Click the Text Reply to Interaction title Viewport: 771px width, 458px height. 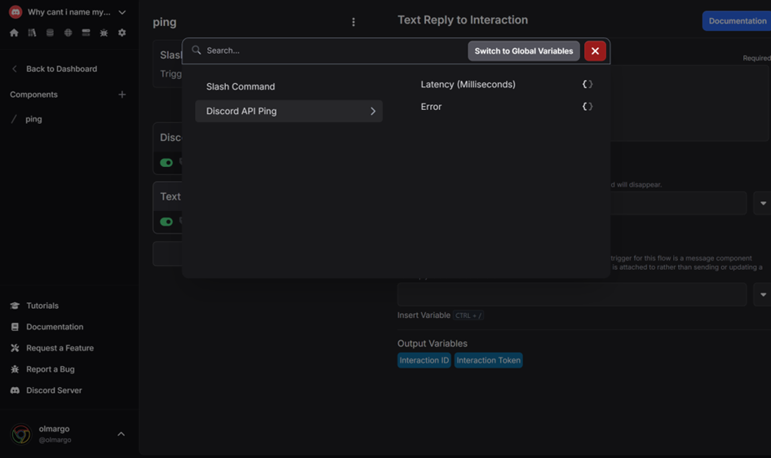463,20
